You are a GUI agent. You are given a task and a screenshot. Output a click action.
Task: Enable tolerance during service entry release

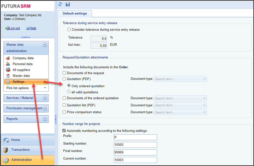(69, 30)
